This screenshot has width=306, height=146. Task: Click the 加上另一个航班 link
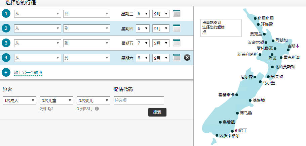click(28, 73)
